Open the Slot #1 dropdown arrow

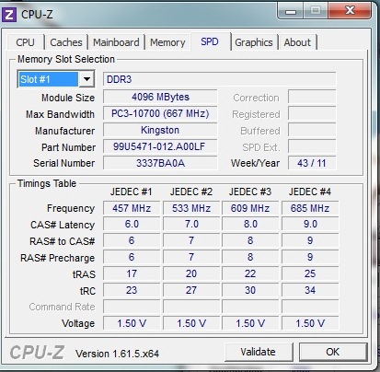pos(86,79)
